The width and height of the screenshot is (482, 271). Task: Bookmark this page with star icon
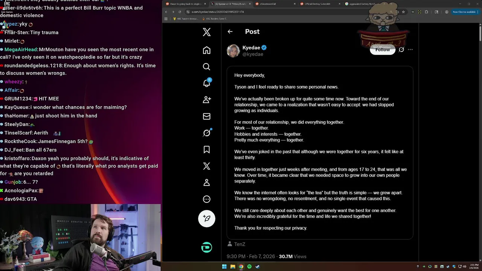[x=403, y=12]
